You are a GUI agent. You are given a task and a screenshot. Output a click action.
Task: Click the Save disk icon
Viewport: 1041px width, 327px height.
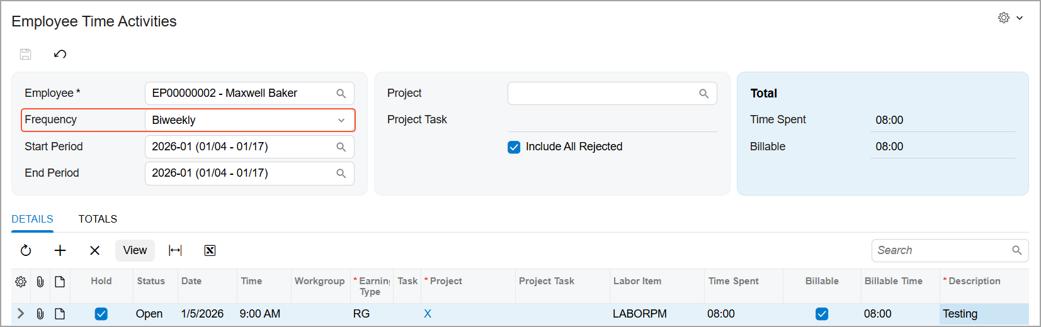point(26,54)
